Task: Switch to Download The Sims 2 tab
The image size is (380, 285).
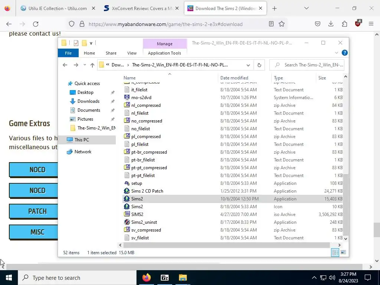Action: 226,9
